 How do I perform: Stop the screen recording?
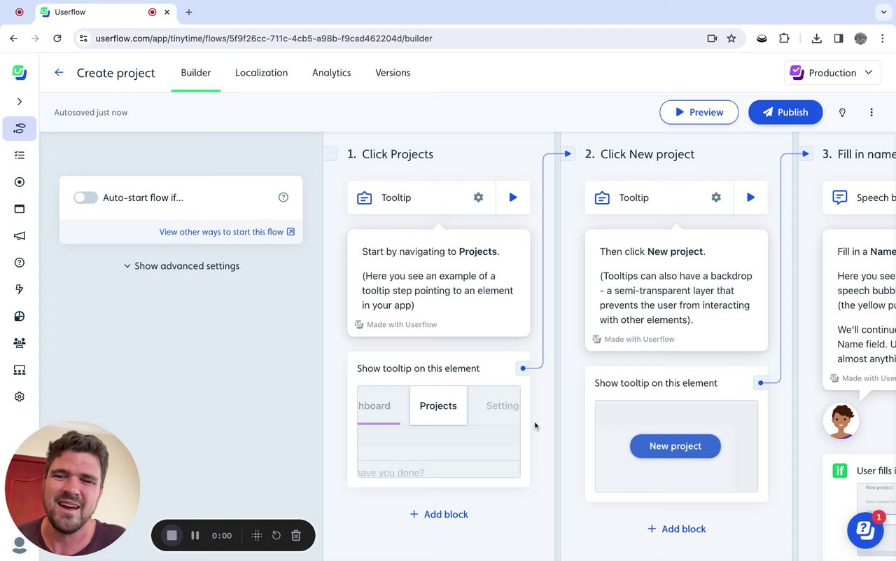(171, 536)
